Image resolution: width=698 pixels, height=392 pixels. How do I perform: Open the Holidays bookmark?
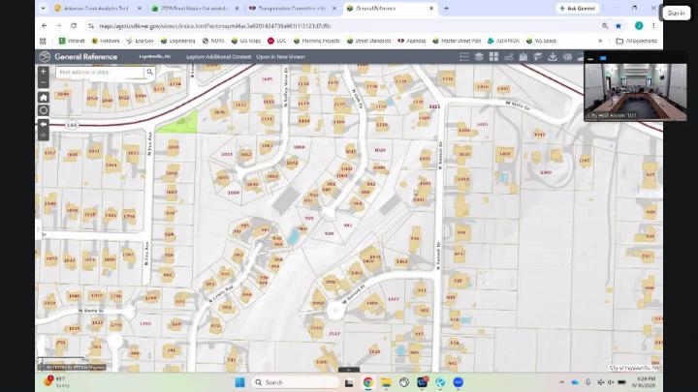(106, 41)
